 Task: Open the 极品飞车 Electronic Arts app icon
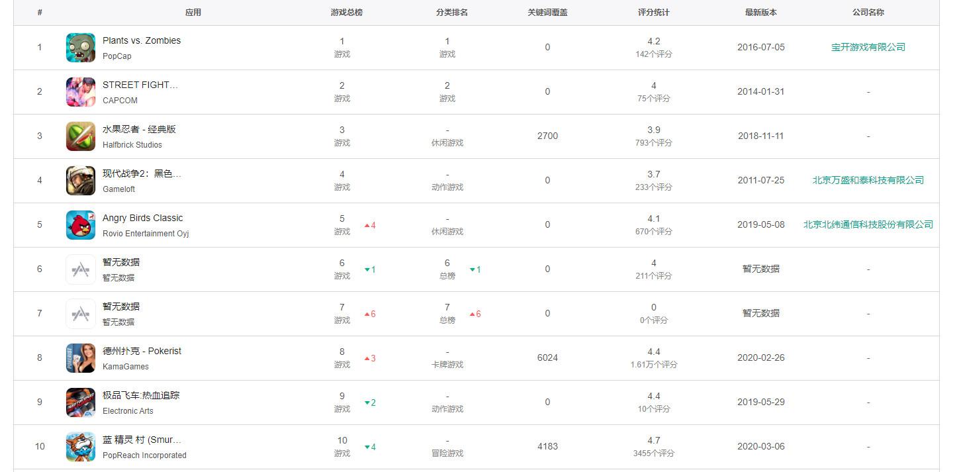pyautogui.click(x=81, y=402)
